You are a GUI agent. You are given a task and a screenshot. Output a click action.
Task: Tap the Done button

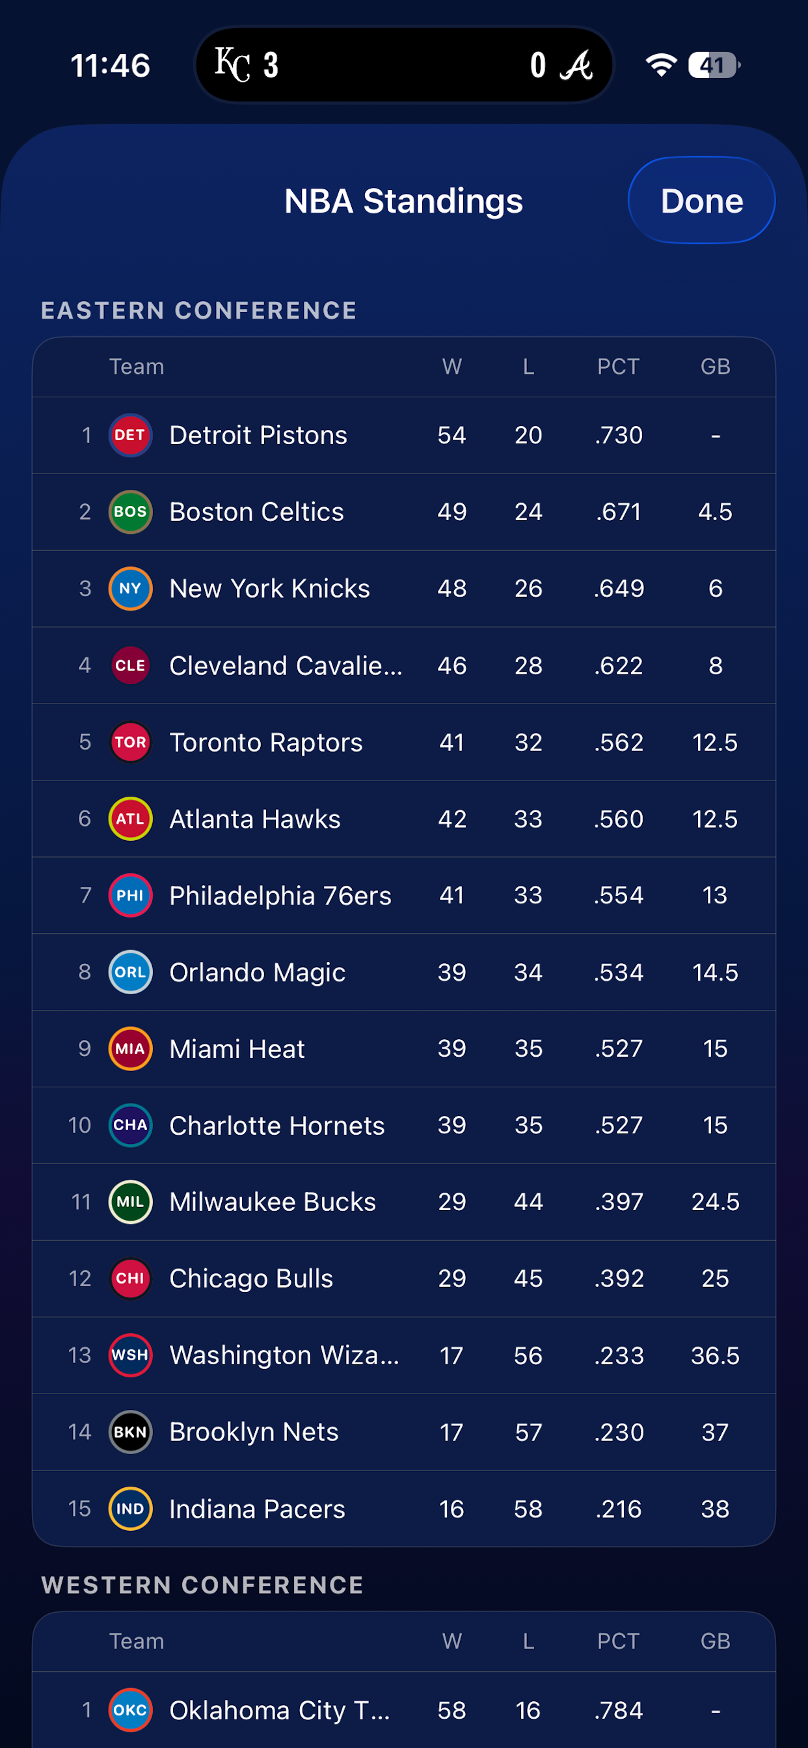point(701,200)
